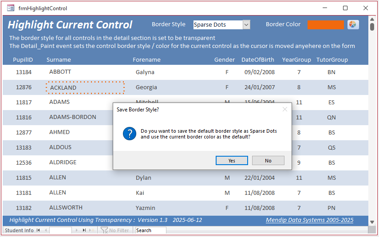
Task: Open the color picker palette icon
Action: coord(353,24)
